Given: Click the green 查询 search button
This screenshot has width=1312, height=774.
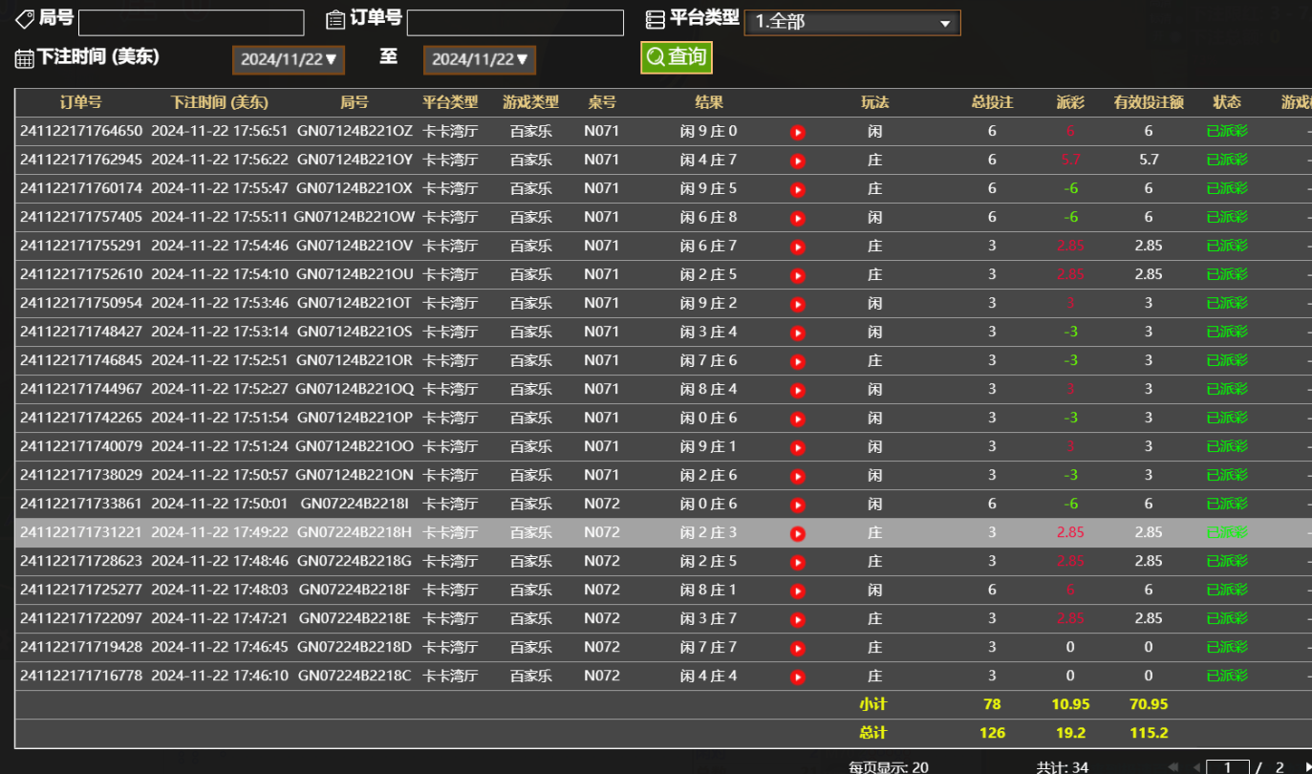Looking at the screenshot, I should tap(676, 57).
